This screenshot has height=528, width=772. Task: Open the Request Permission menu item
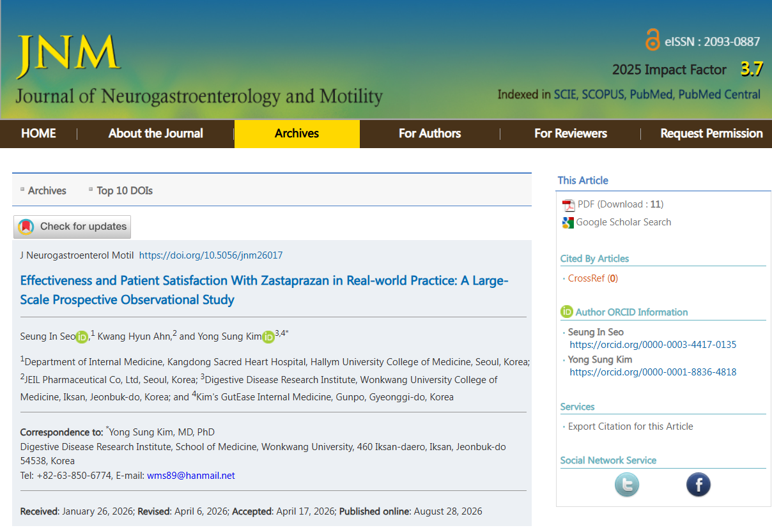pyautogui.click(x=711, y=133)
